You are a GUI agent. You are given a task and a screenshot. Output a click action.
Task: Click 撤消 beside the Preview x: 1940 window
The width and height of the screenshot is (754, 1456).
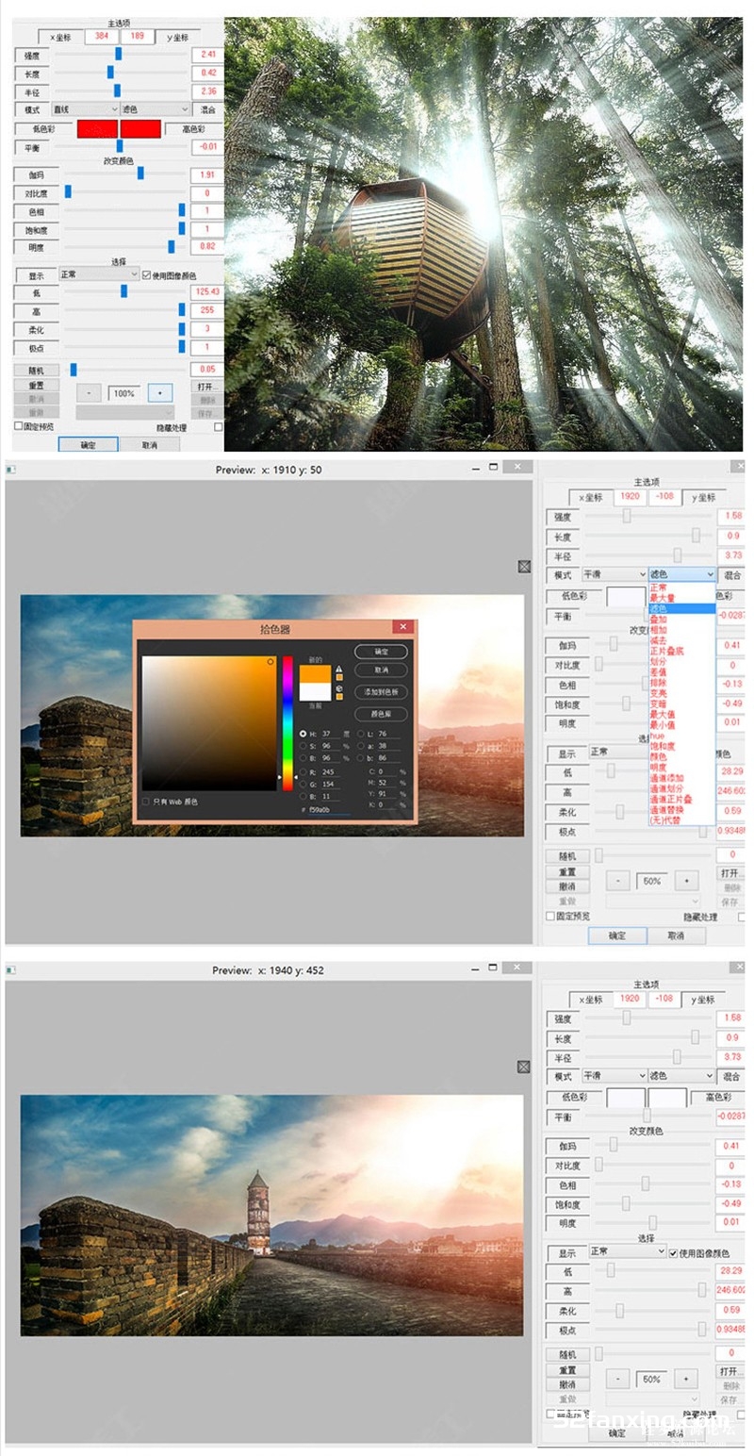(x=567, y=1385)
